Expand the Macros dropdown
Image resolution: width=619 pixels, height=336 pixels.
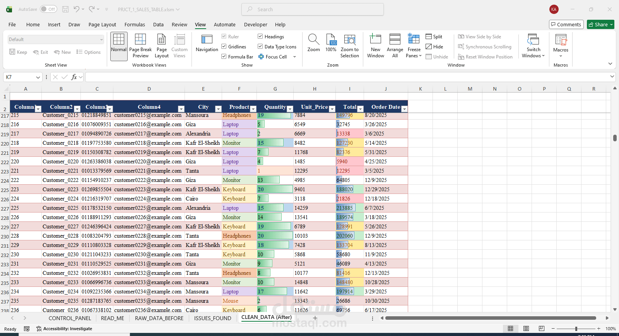pos(561,56)
